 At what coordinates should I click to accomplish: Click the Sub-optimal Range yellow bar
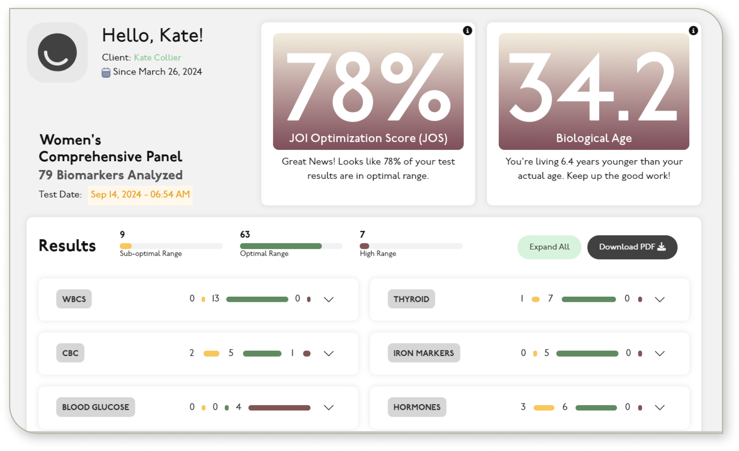pyautogui.click(x=126, y=246)
